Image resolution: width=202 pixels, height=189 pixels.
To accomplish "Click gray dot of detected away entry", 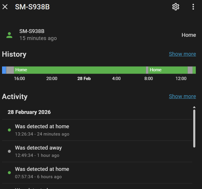I will click(x=9, y=151).
